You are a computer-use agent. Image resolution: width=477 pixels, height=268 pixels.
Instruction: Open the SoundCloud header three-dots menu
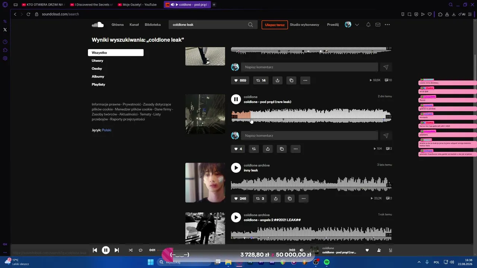[x=387, y=25]
